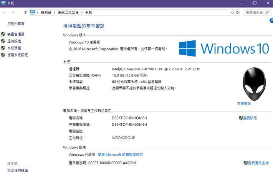273x178 pixels.
Task: Minimize the 系統 window
Action: 242,3
